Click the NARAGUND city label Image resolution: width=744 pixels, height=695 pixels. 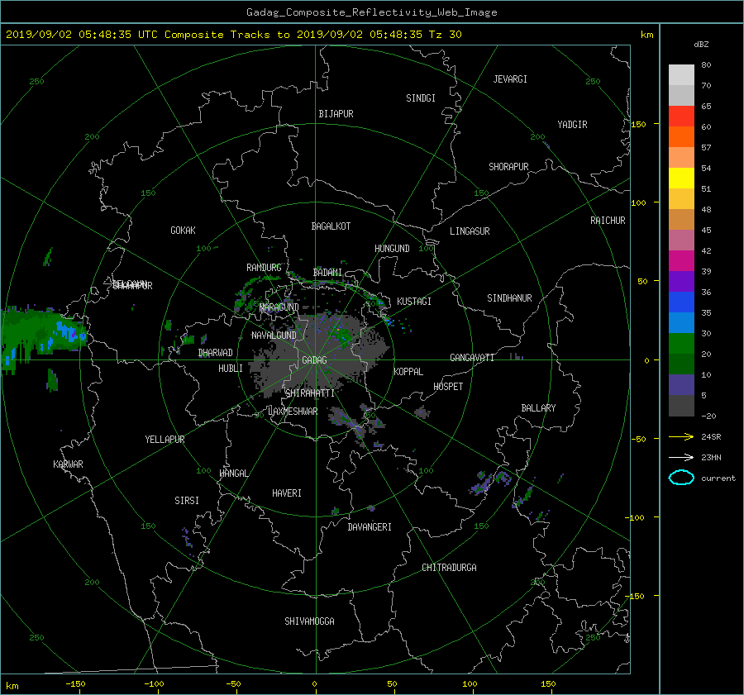pyautogui.click(x=279, y=307)
